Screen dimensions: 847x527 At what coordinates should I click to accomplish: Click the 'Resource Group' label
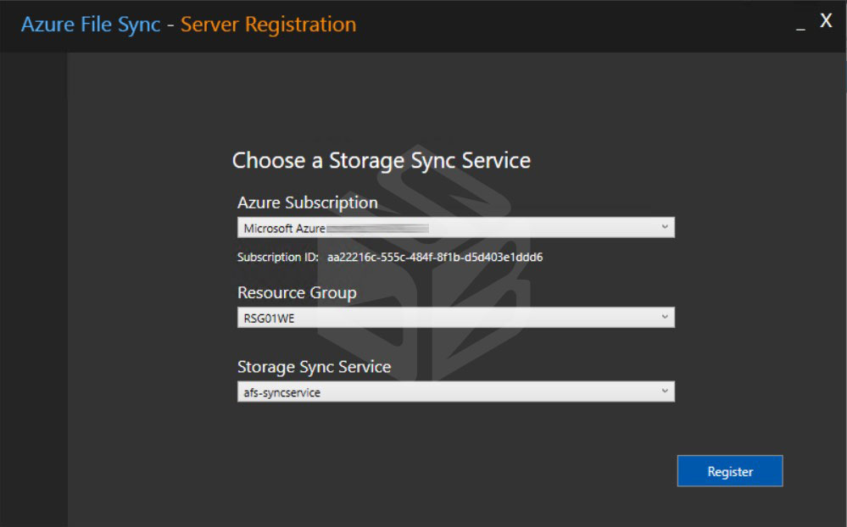click(297, 292)
